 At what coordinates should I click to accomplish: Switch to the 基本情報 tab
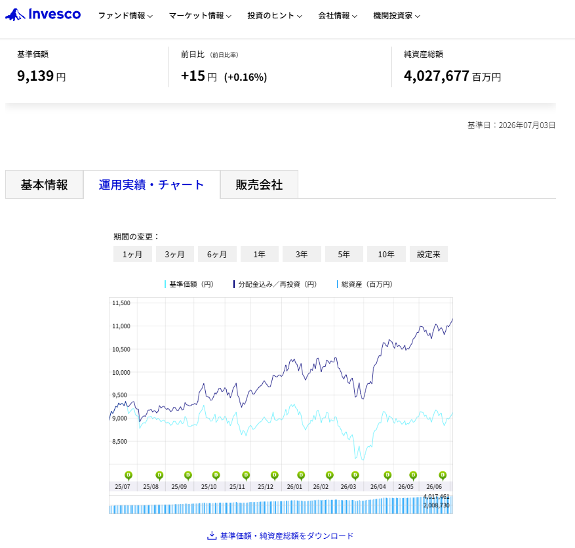coord(45,184)
